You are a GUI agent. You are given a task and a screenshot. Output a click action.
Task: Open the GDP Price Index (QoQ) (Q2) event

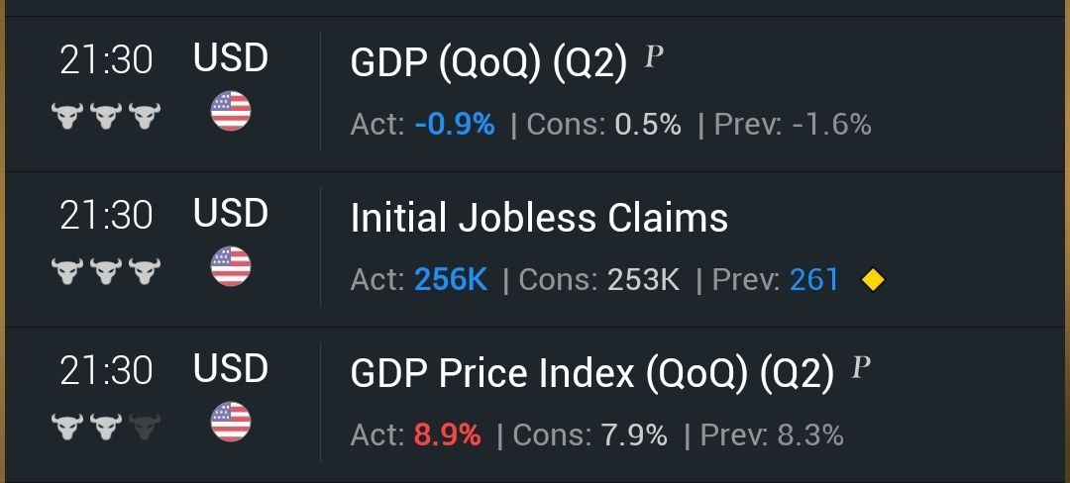click(592, 374)
